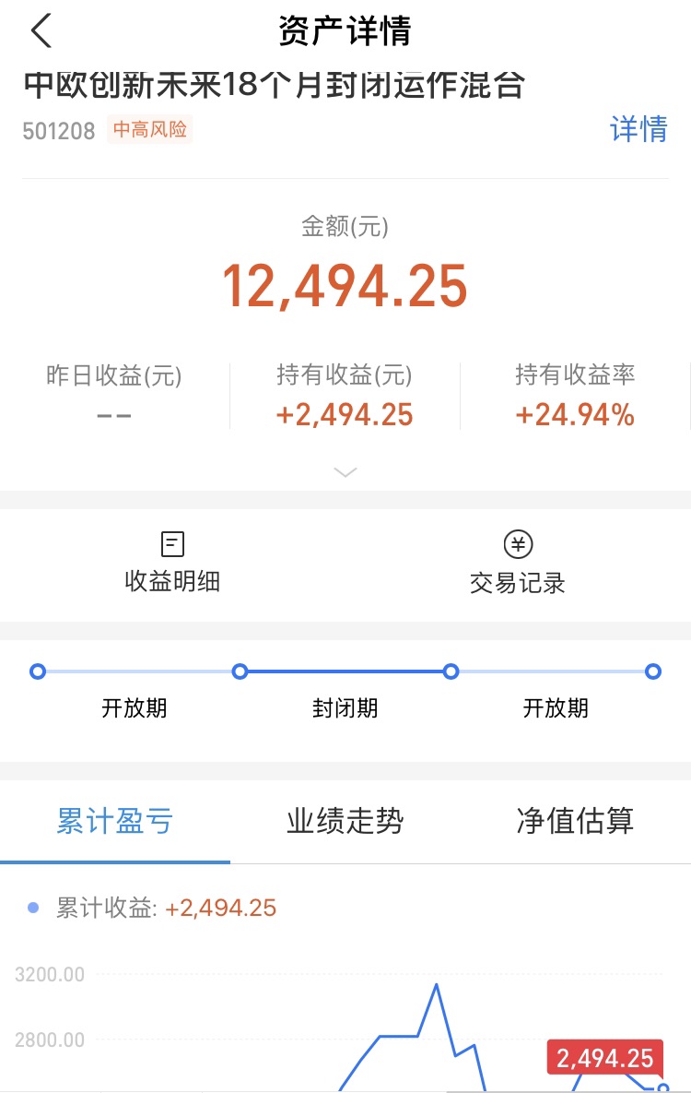Switch to the 业绩走势 tab
This screenshot has height=1093, width=691.
(345, 820)
